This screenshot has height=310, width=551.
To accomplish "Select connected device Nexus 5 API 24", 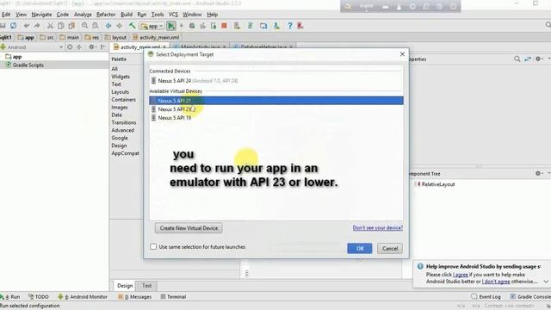I will (x=276, y=81).
